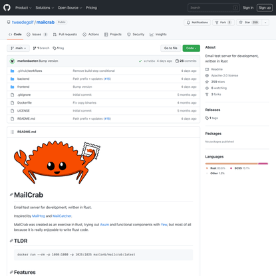
Task: Open the Bump version commit message
Action: point(49,61)
